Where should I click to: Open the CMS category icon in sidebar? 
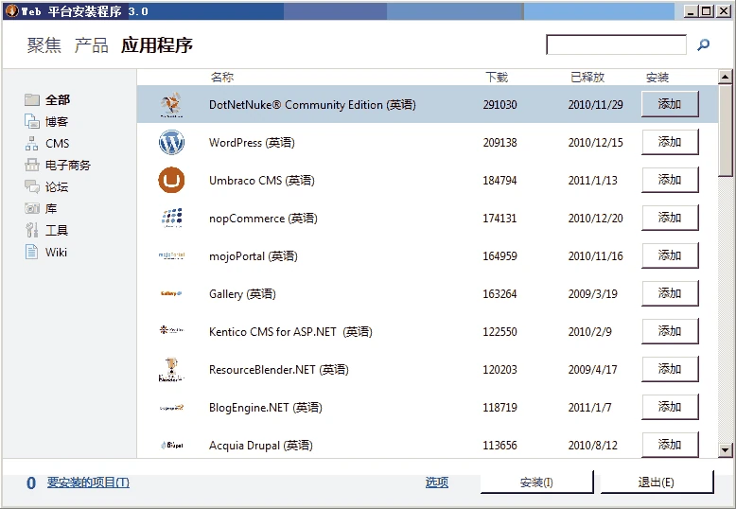click(x=32, y=143)
